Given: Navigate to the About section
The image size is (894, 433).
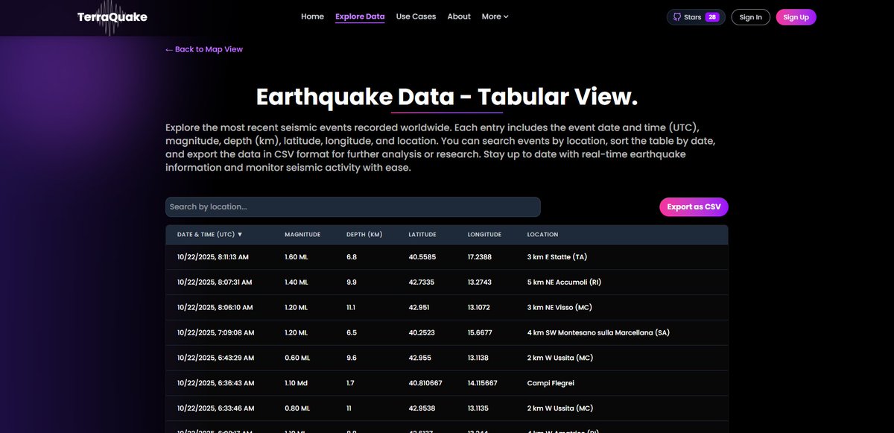Looking at the screenshot, I should tap(459, 16).
